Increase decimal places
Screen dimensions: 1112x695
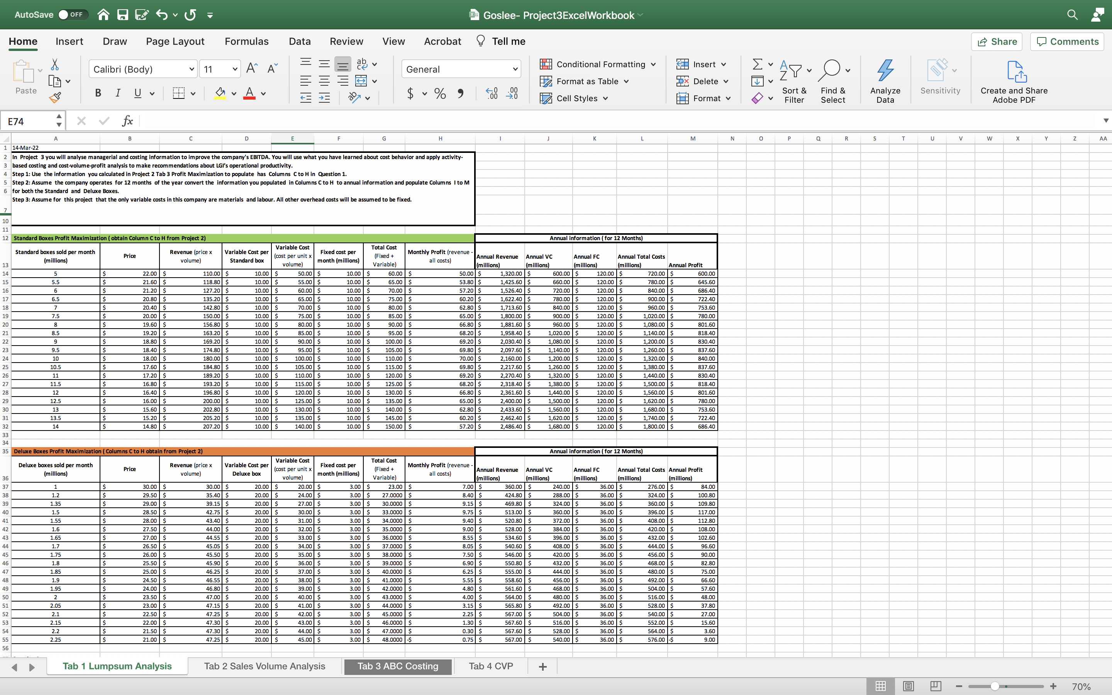click(491, 93)
